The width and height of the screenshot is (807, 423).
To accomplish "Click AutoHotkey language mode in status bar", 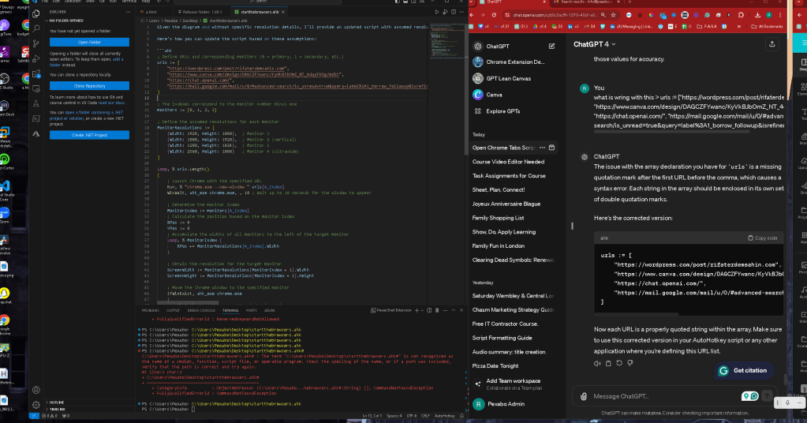I will (445, 416).
